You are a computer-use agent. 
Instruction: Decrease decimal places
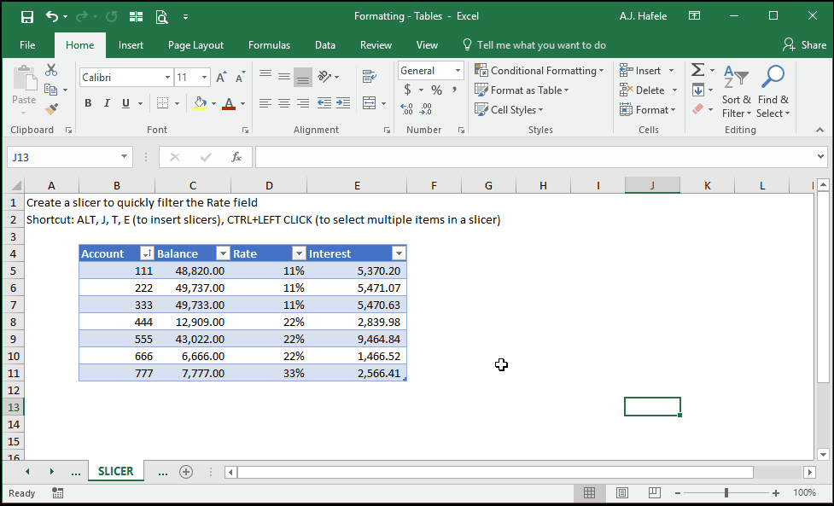[x=426, y=109]
